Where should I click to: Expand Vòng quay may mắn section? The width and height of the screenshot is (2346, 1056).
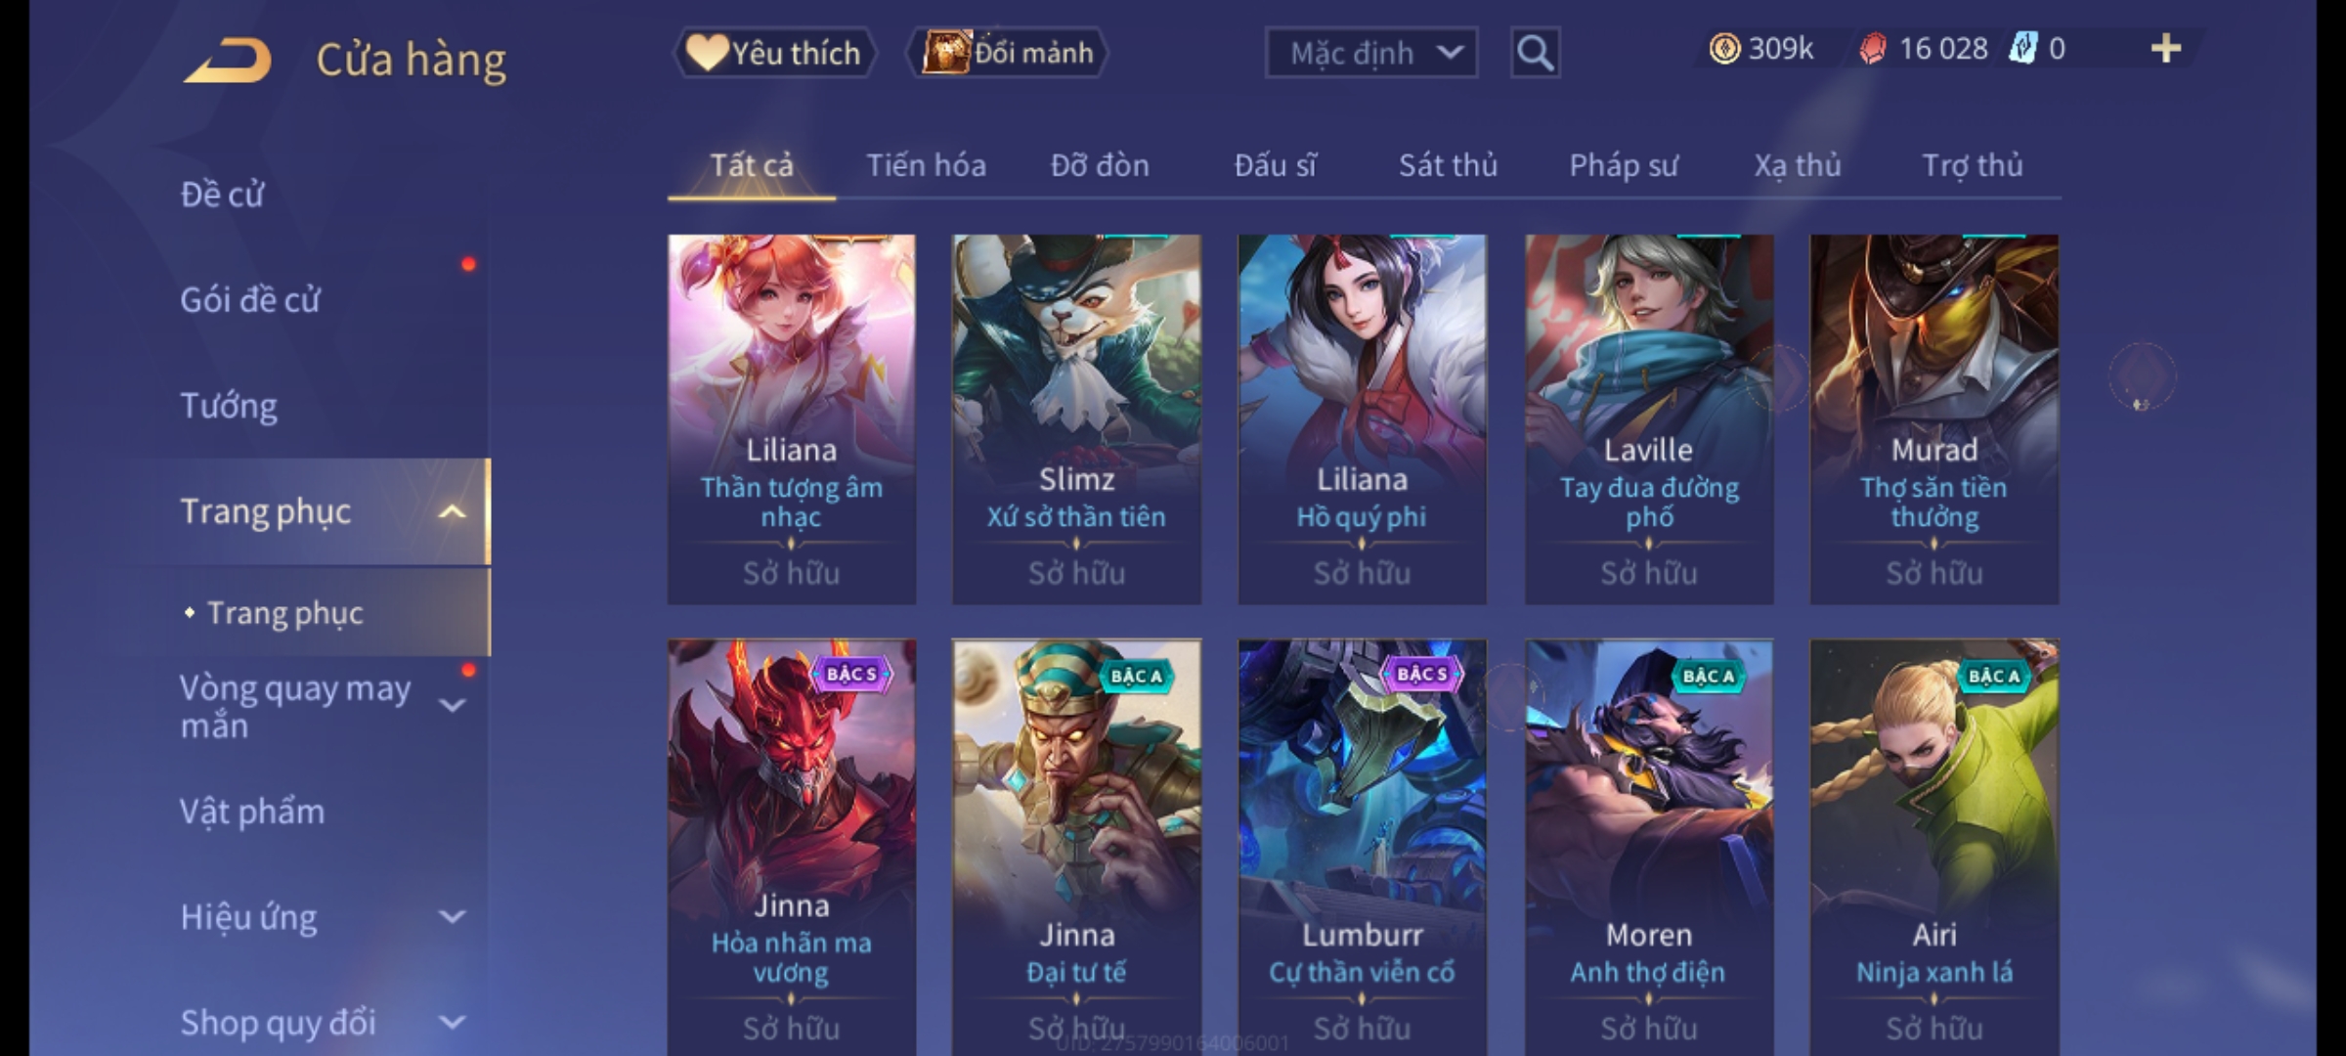(x=453, y=705)
